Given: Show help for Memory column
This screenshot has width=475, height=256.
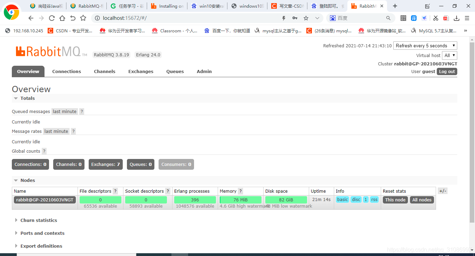Looking at the screenshot, I should pyautogui.click(x=241, y=191).
